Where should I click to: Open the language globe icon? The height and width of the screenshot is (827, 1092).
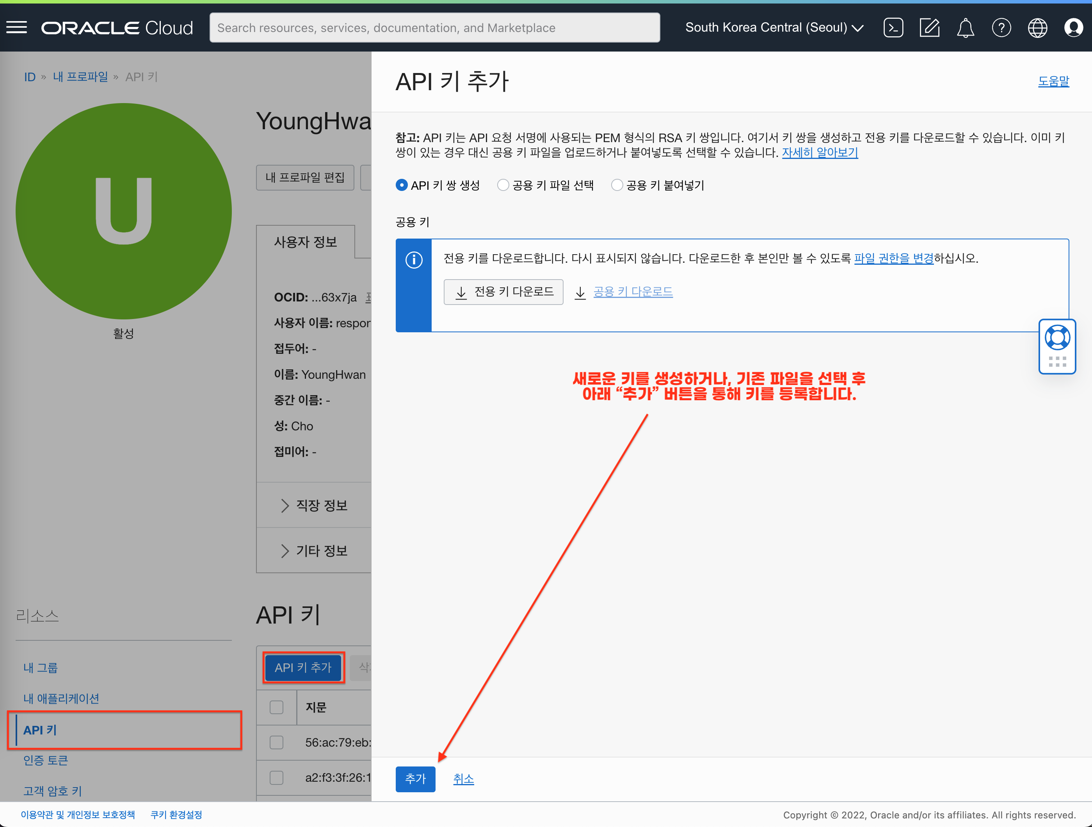pos(1037,28)
